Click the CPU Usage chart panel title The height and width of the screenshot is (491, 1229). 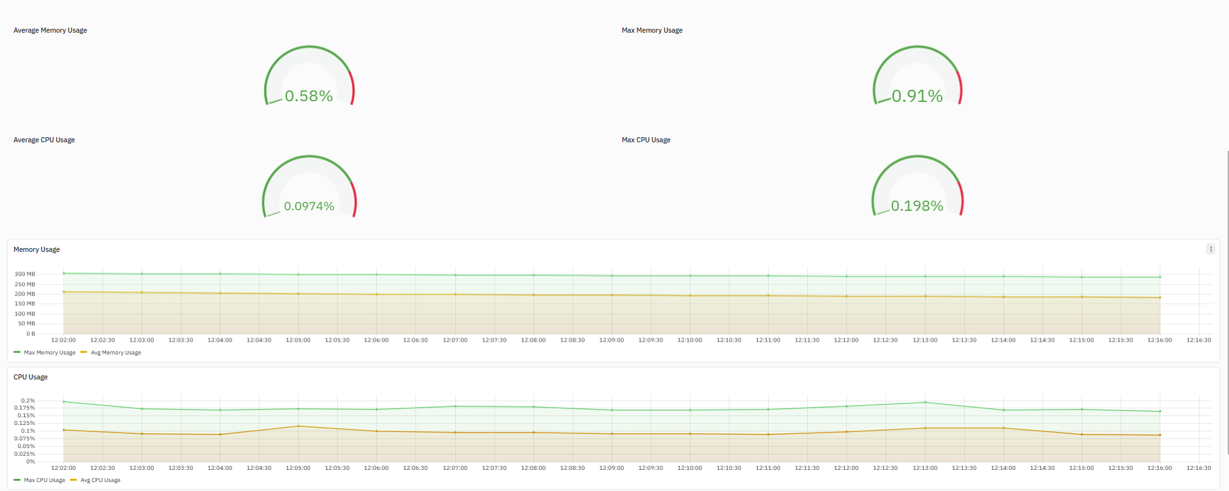31,377
